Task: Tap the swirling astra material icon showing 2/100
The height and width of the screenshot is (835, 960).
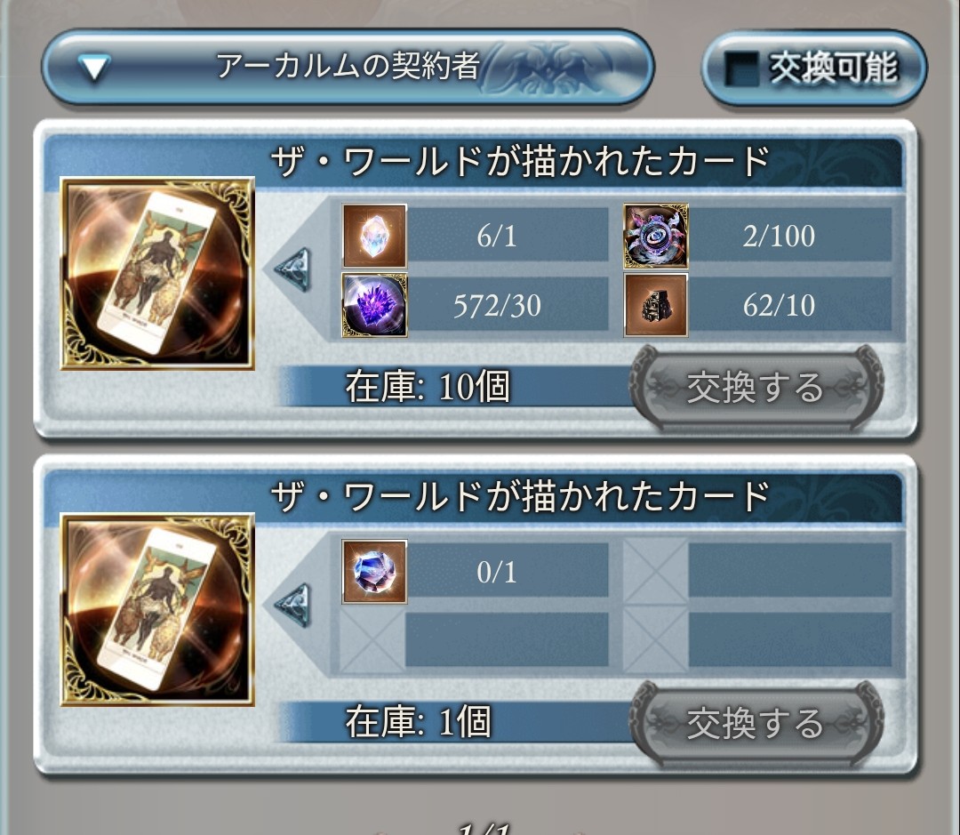Action: click(x=656, y=236)
